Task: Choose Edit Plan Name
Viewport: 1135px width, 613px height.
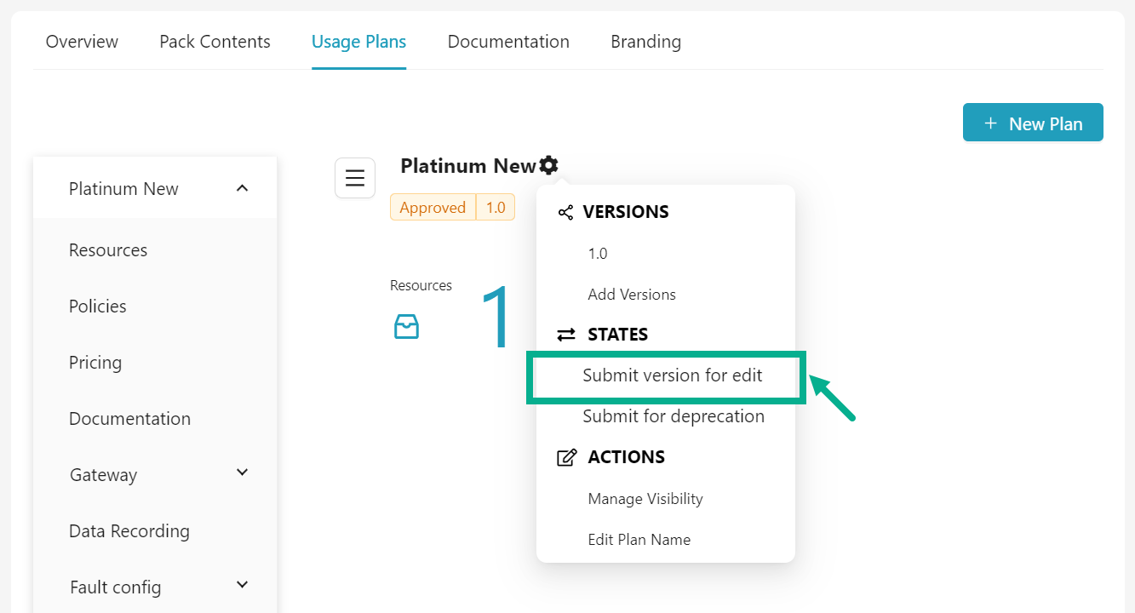Action: coord(639,540)
